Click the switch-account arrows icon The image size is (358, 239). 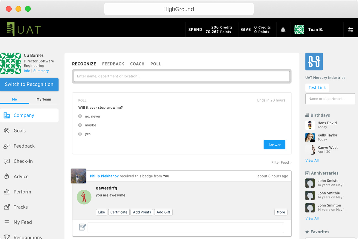(351, 30)
